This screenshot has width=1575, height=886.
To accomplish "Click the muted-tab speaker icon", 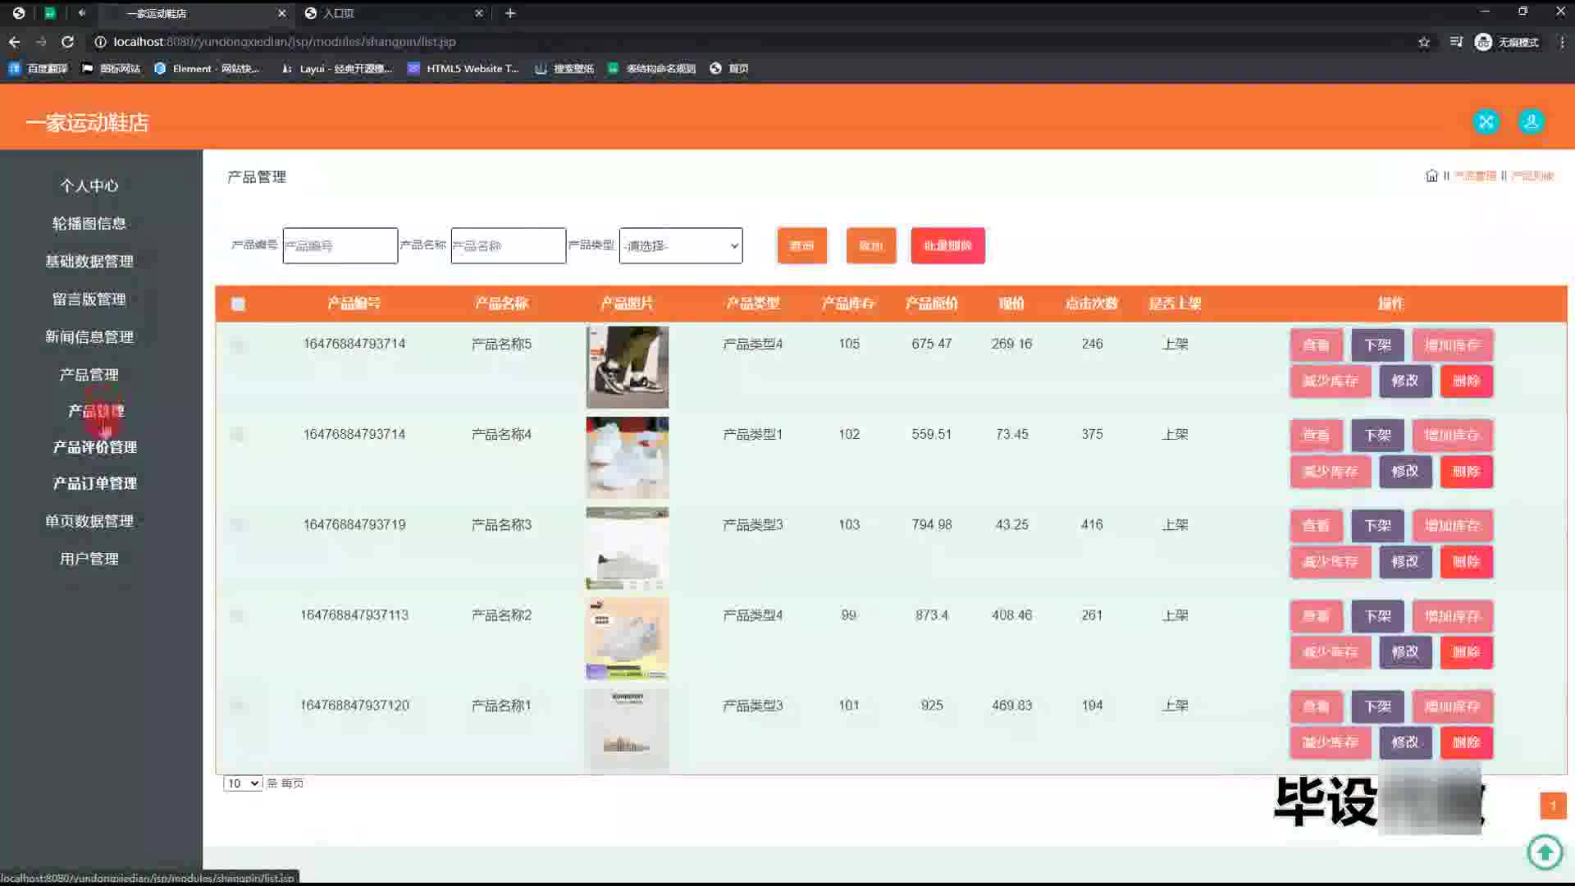I will coord(82,13).
